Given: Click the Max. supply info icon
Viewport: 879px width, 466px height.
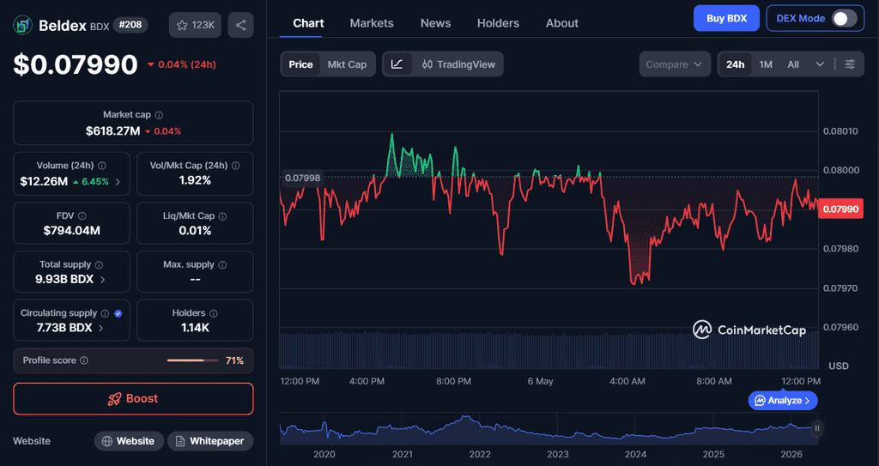Looking at the screenshot, I should (222, 264).
